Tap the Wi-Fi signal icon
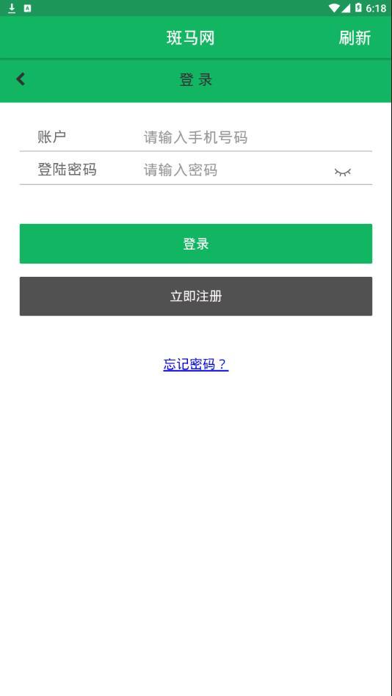Viewport: 392px width, 696px height. (x=334, y=8)
